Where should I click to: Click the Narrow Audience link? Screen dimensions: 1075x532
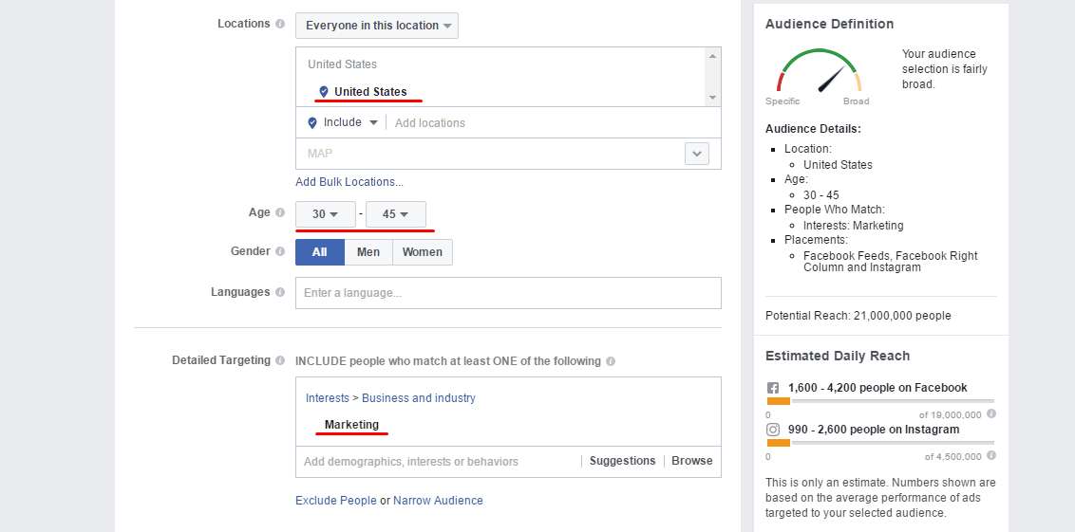438,501
